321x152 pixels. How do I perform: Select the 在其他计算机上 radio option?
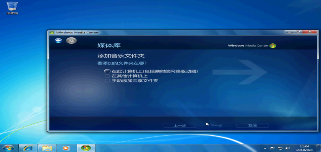(107, 76)
